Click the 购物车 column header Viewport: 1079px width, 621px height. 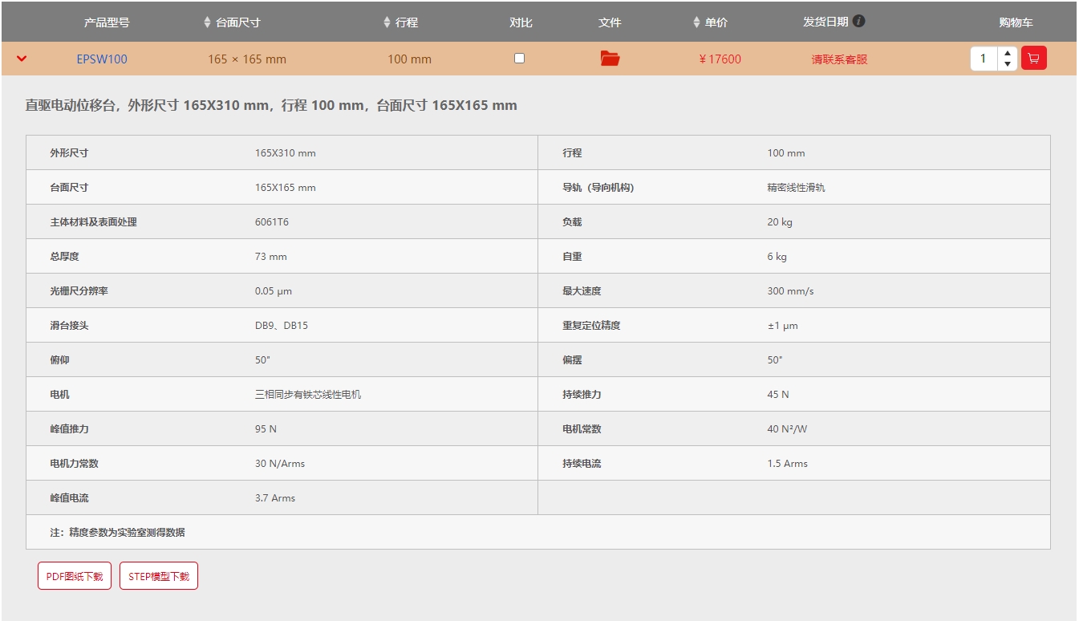pyautogui.click(x=1016, y=22)
